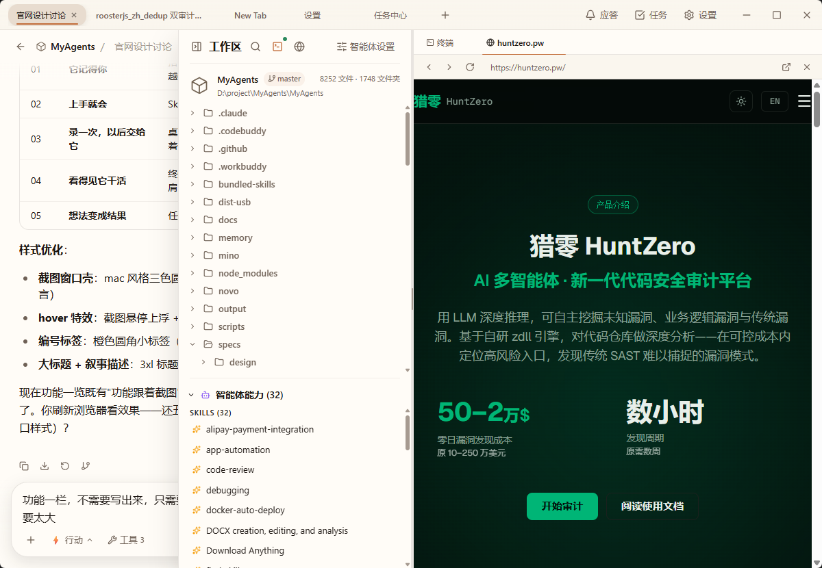The width and height of the screenshot is (822, 568).
Task: Select the scripts folder row
Action: pyautogui.click(x=295, y=326)
